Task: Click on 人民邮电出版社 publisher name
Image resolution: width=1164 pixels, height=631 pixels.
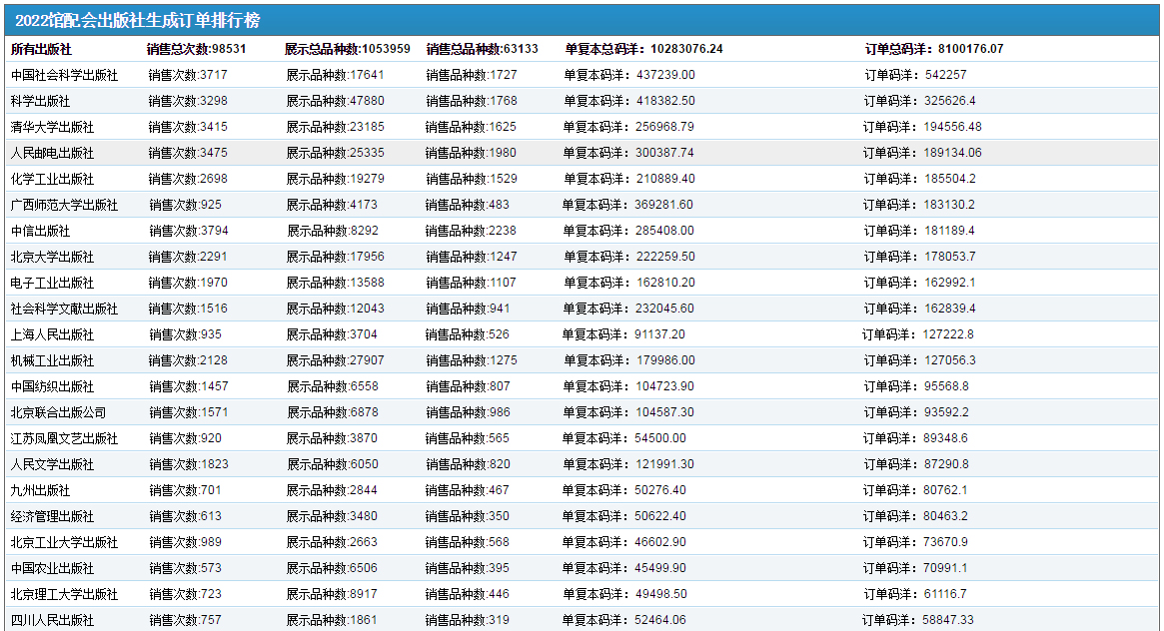Action: coord(52,153)
